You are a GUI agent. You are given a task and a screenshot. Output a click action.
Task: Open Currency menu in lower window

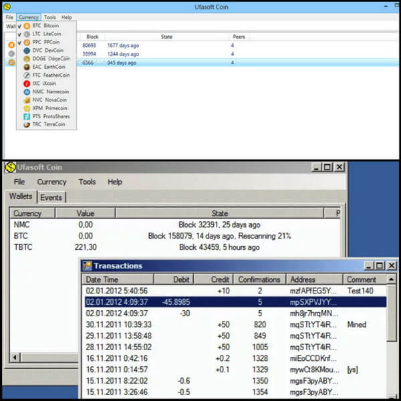(51, 182)
